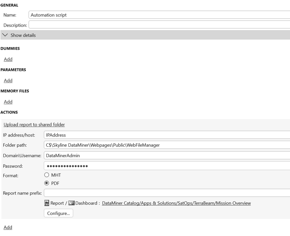Click the chevron arrow beside Show details

[x=5, y=35]
